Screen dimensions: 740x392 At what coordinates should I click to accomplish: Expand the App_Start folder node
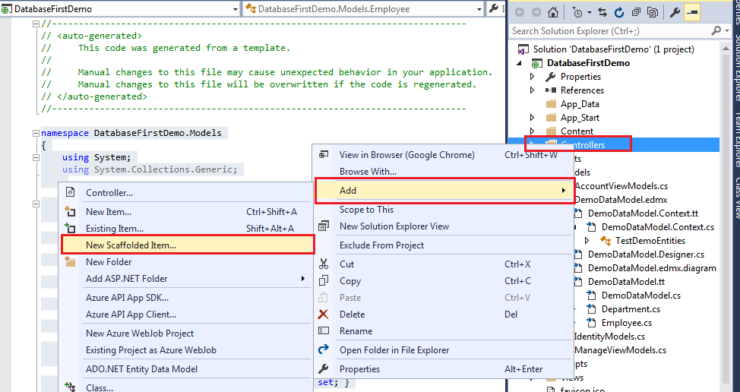pyautogui.click(x=533, y=118)
